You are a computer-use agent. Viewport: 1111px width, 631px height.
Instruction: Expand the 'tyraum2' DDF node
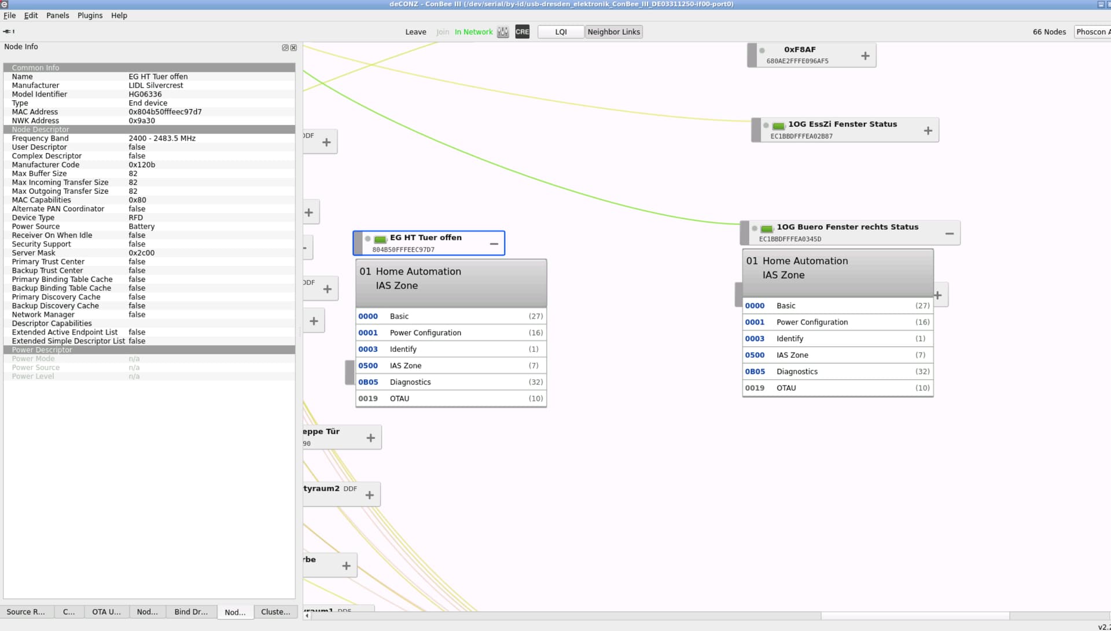(x=369, y=495)
